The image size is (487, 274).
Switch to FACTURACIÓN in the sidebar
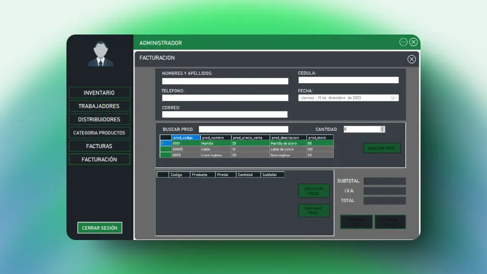tap(99, 159)
